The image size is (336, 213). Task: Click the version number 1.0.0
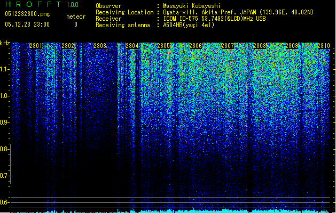(73, 4)
